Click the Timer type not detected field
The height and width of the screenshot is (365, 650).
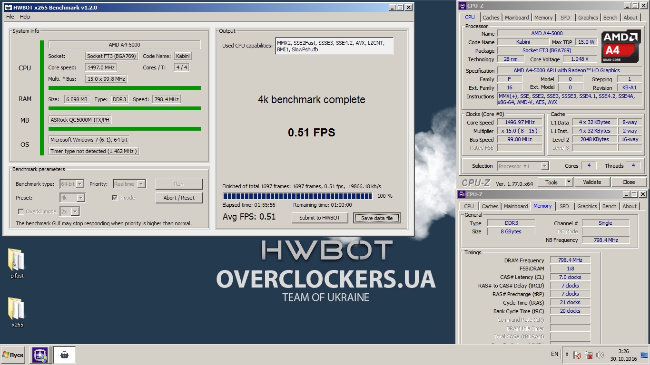[x=94, y=151]
